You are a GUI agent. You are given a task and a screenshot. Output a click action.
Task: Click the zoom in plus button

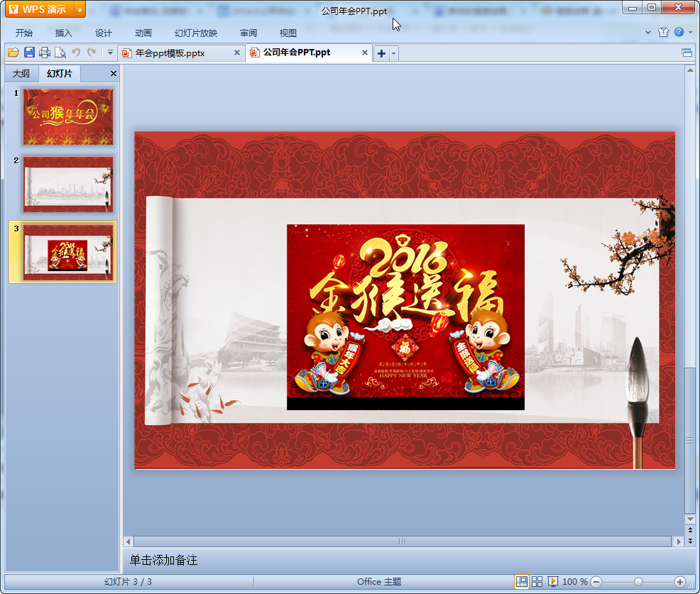[680, 581]
